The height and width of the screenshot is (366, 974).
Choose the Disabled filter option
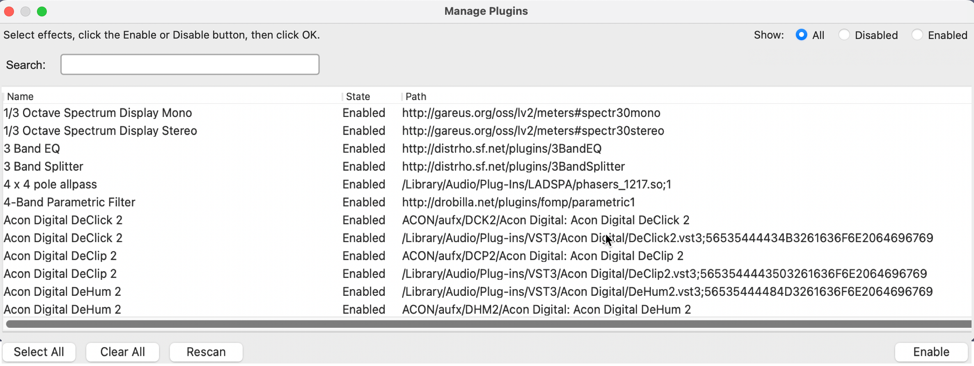(844, 35)
